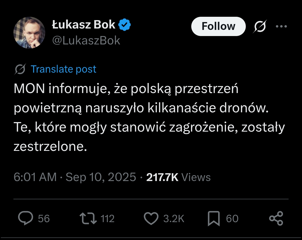Click the blue verified badge

click(x=125, y=25)
